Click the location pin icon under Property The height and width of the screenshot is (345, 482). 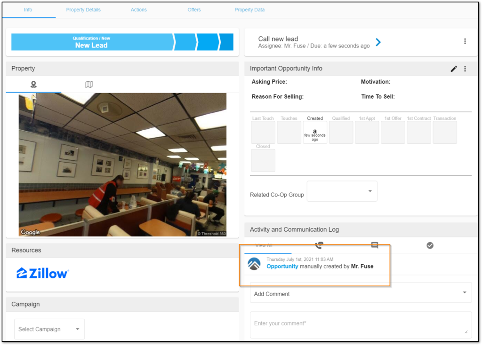click(x=33, y=85)
